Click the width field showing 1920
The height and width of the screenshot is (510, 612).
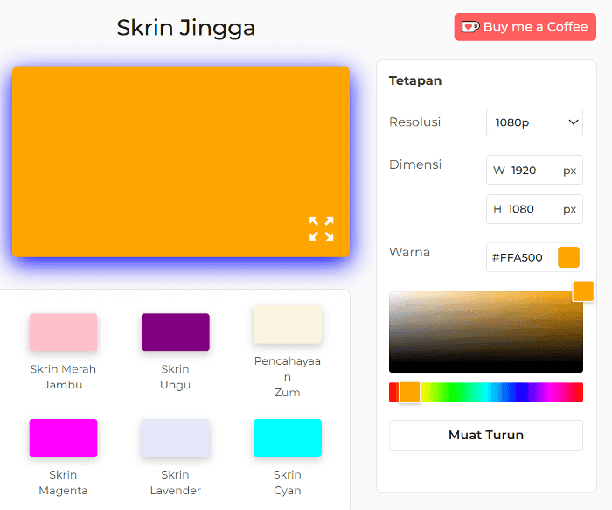click(534, 170)
